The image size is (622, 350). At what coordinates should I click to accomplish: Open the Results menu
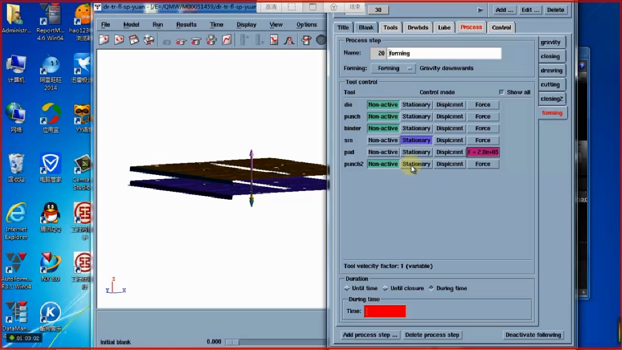tap(186, 25)
